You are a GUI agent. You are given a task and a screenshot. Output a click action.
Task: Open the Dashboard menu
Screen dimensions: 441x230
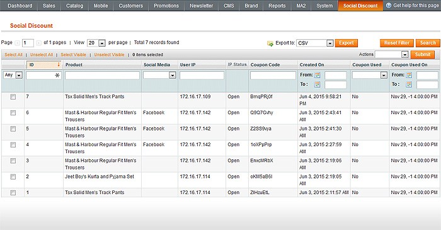coord(20,6)
